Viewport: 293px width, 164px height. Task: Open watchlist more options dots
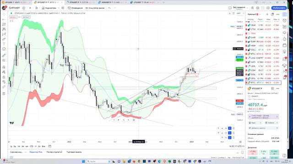point(278,14)
